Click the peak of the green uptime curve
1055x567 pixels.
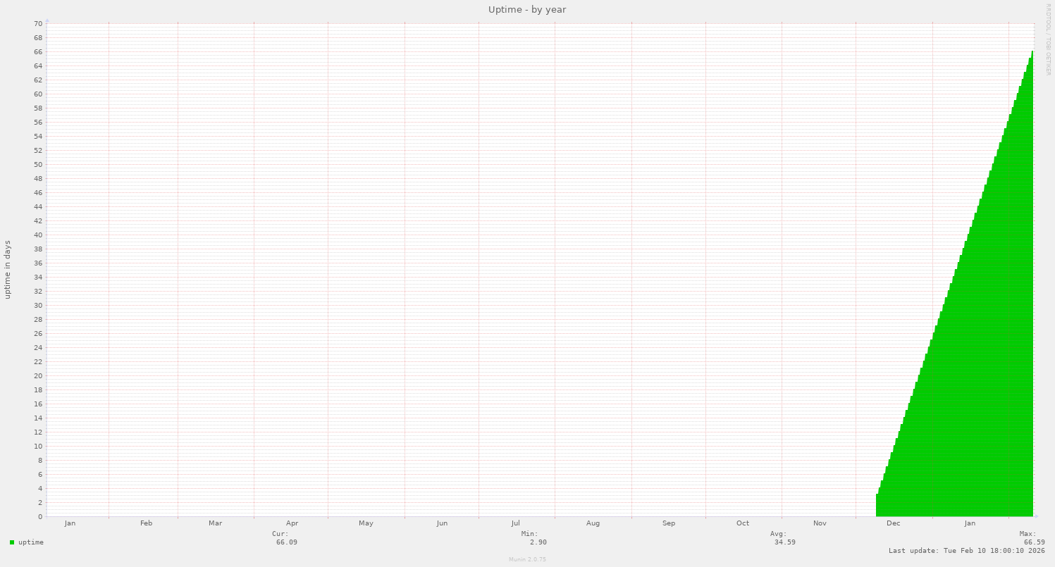[x=1031, y=53]
